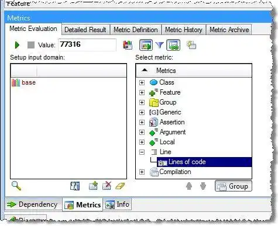This screenshot has width=278, height=226.
Task: Add item to input domain with plus icon
Action: coord(93,186)
